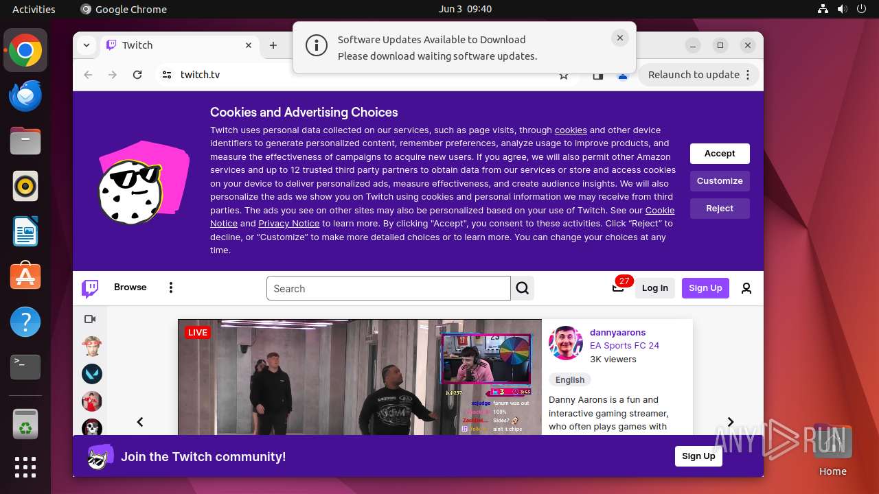Viewport: 879px width, 494px height.
Task: Click the Twitch logo home icon
Action: click(90, 288)
